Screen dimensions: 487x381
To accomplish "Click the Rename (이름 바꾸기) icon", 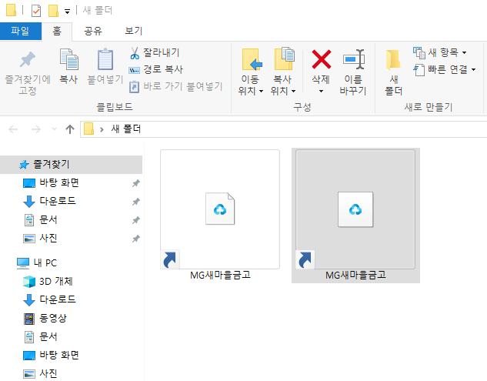I will 353,59.
